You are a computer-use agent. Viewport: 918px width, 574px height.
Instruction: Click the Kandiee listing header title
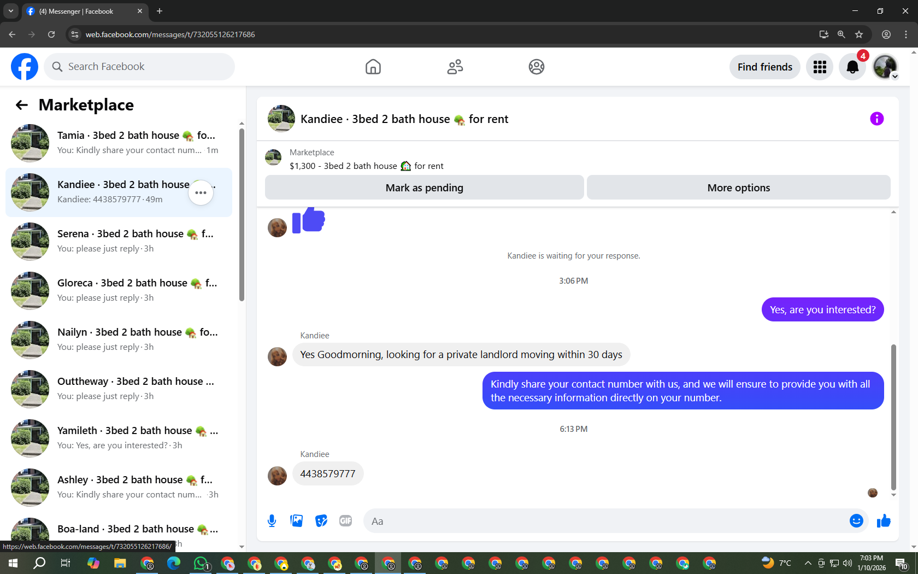click(x=404, y=119)
